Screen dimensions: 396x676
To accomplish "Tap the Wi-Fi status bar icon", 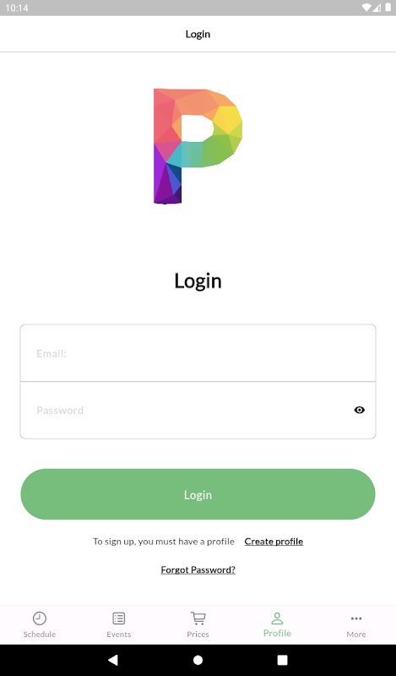I will click(366, 8).
